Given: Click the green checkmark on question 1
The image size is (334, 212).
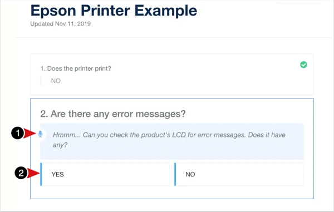Looking at the screenshot, I should point(303,65).
